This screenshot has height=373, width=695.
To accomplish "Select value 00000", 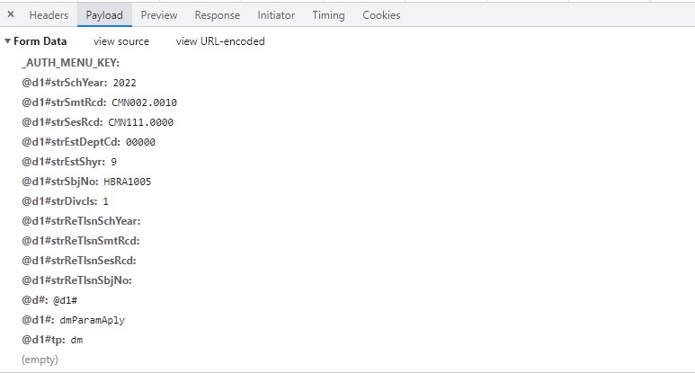I will [x=140, y=142].
